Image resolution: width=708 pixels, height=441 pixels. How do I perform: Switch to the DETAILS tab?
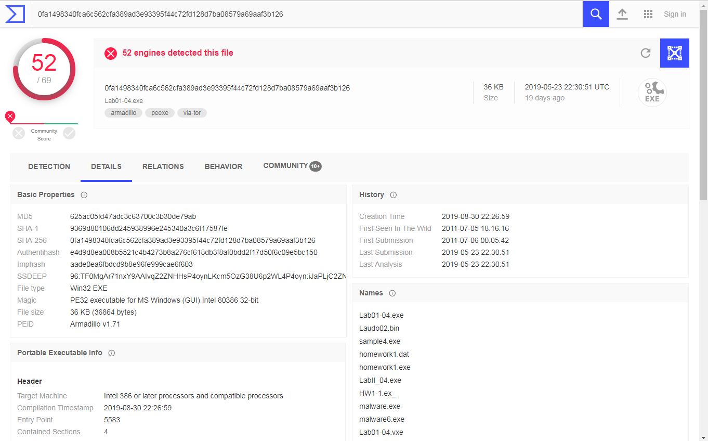tap(106, 166)
